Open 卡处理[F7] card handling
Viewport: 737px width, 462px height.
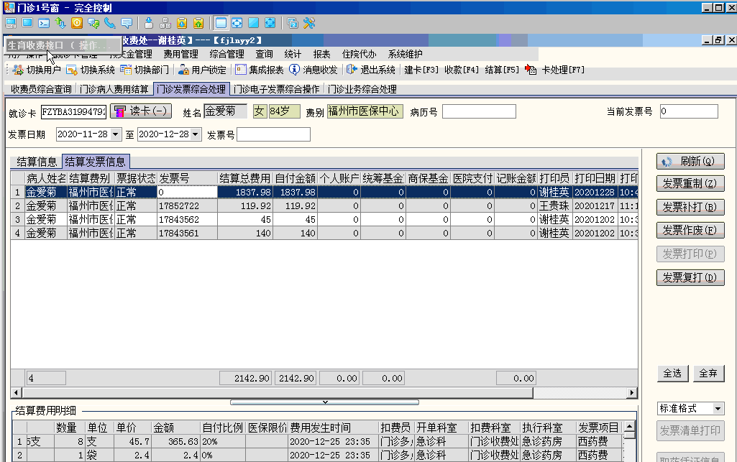pyautogui.click(x=531, y=70)
